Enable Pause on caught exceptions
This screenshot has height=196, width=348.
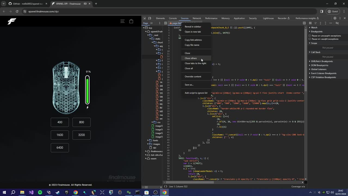tap(310, 39)
